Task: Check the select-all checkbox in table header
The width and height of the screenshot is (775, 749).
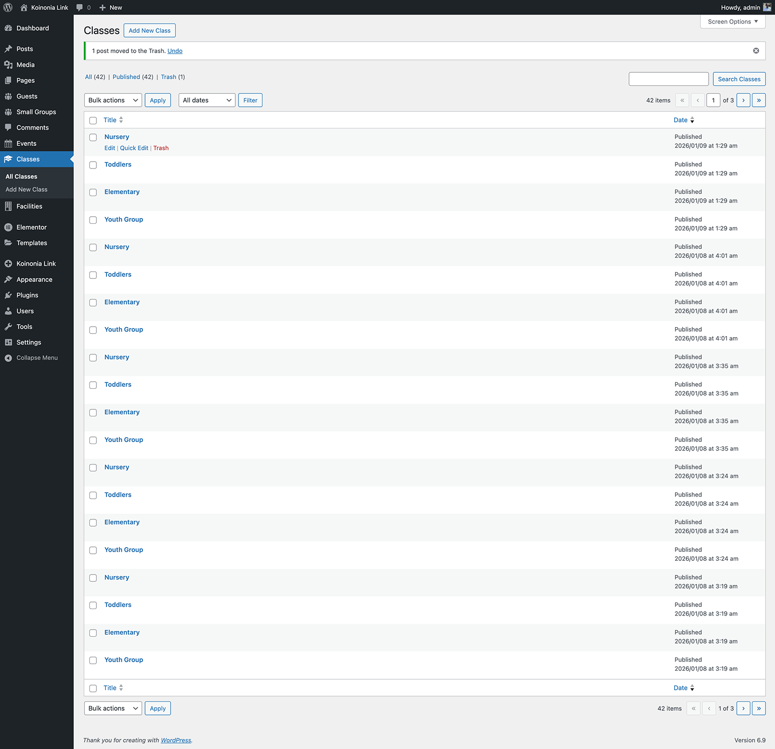Action: (x=93, y=120)
